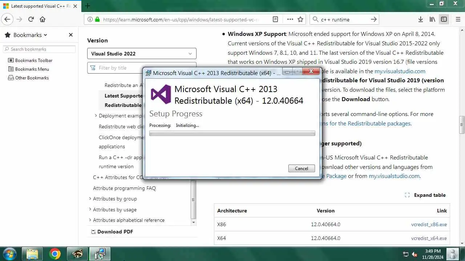Click the browser forward arrow
Image resolution: width=465 pixels, height=261 pixels.
tap(19, 19)
